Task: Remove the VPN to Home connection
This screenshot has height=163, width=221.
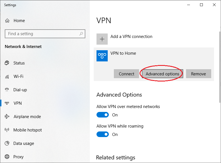Action: point(198,74)
